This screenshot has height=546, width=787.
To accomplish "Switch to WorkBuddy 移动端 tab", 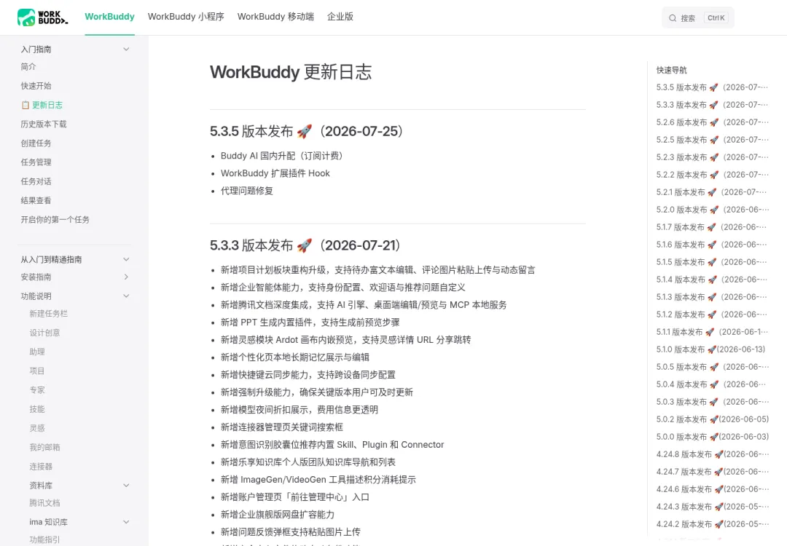I will [x=275, y=17].
